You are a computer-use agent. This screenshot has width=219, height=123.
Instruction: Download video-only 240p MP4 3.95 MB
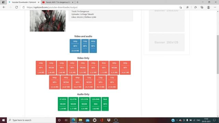point(72,68)
